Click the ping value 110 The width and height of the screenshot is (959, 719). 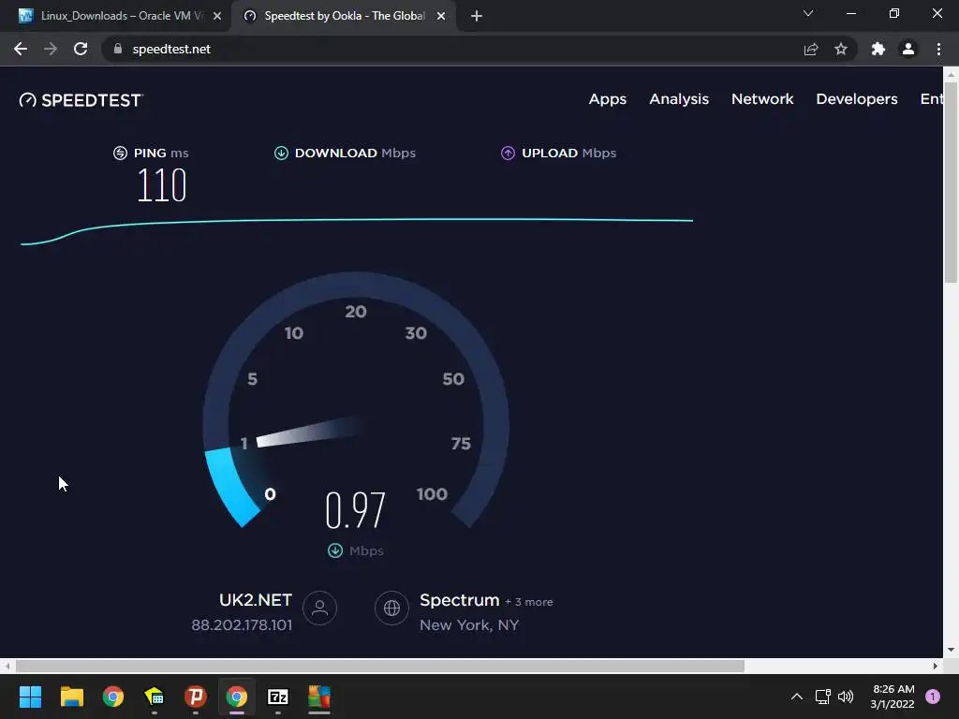pyautogui.click(x=161, y=185)
